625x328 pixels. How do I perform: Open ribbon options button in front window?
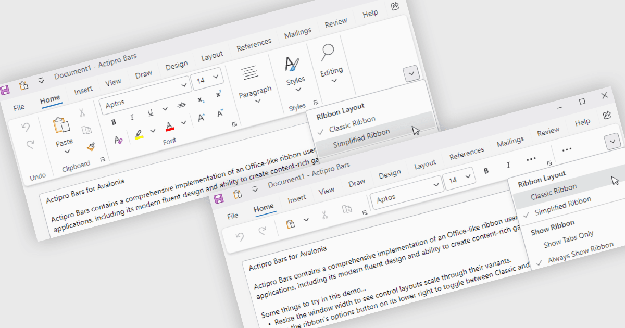click(612, 141)
